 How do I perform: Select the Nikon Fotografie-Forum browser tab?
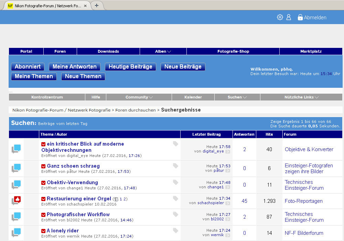point(47,6)
